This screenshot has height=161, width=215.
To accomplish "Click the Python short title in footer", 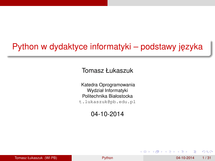I will (x=107, y=158).
